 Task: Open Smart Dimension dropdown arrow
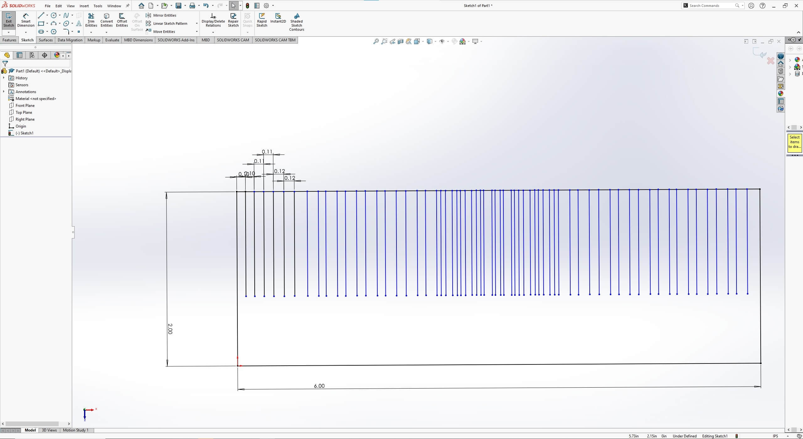26,32
